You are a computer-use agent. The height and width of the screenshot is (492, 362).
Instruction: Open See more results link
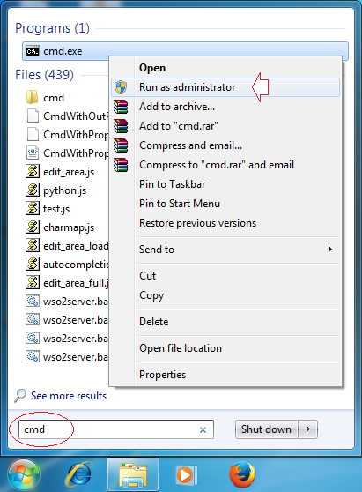(x=69, y=396)
